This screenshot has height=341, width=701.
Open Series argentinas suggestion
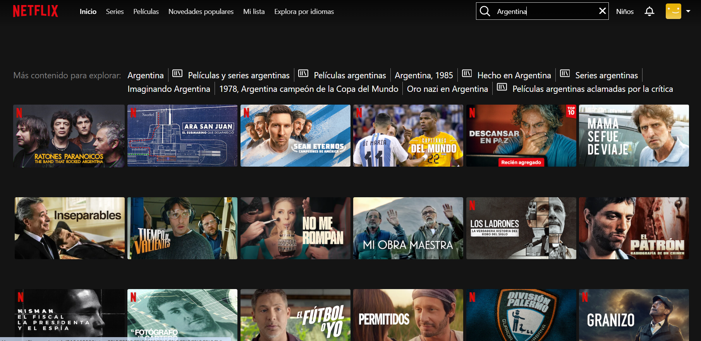click(x=607, y=75)
